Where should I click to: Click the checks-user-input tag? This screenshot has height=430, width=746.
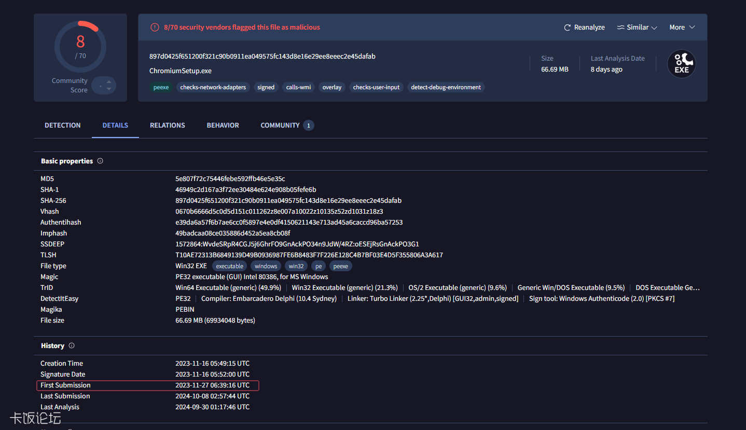coord(377,87)
